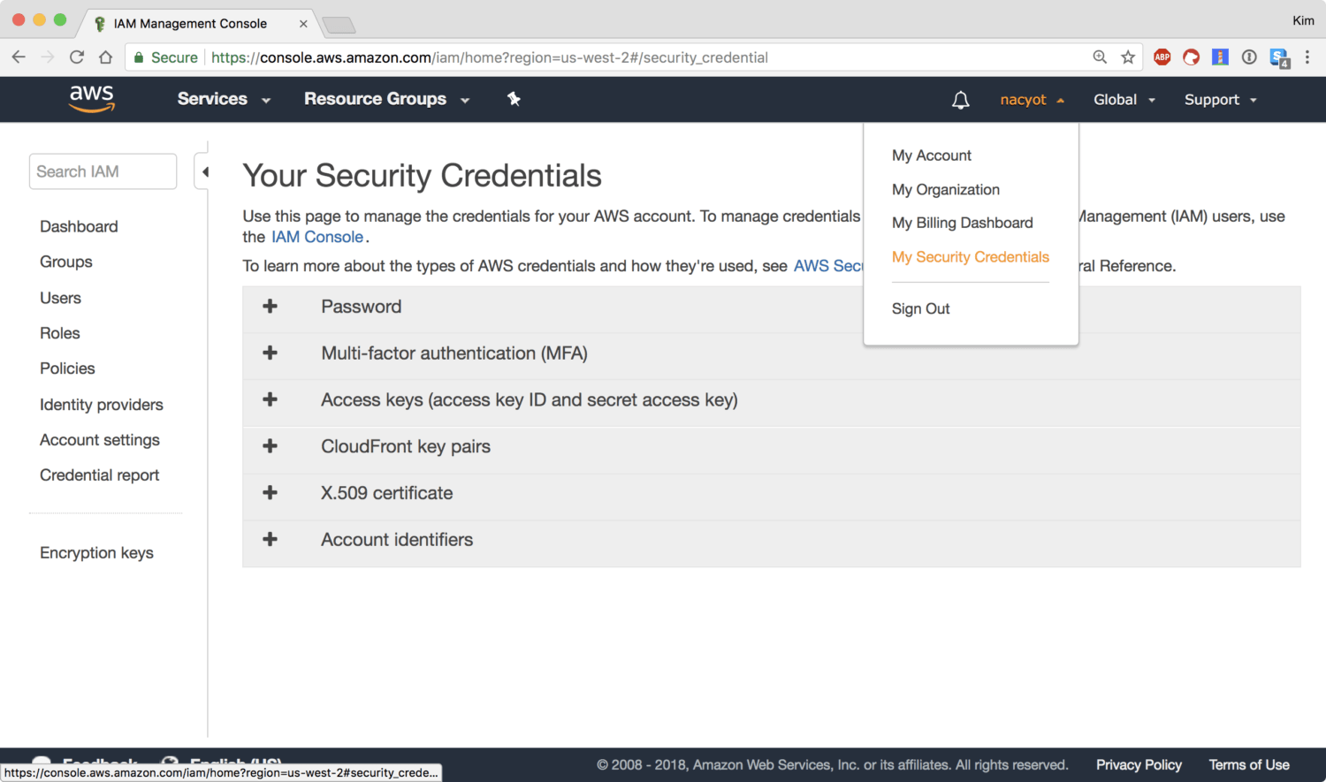
Task: Follow the IAM Console link
Action: click(316, 237)
